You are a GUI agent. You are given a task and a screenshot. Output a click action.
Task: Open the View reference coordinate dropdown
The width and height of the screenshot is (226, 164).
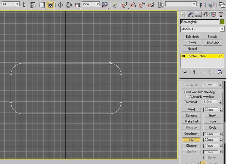click(x=97, y=4)
